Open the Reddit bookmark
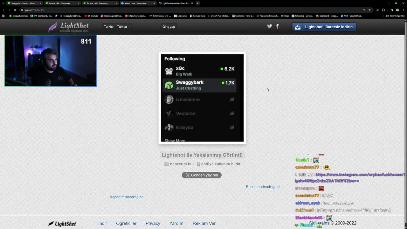This screenshot has width=407, height=229. (136, 16)
